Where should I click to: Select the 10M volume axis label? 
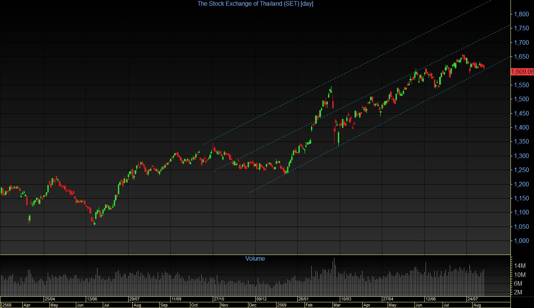coord(520,275)
